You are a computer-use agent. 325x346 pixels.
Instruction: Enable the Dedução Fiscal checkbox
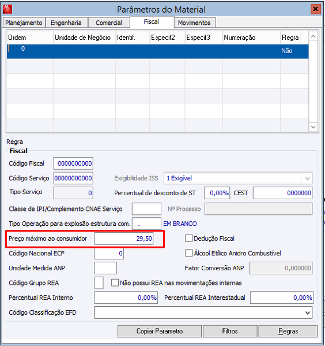188,239
